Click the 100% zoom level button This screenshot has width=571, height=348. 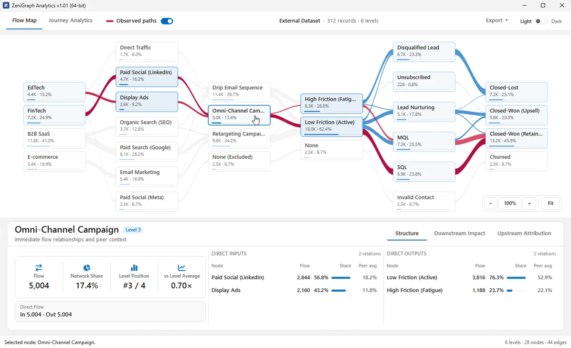coord(510,203)
